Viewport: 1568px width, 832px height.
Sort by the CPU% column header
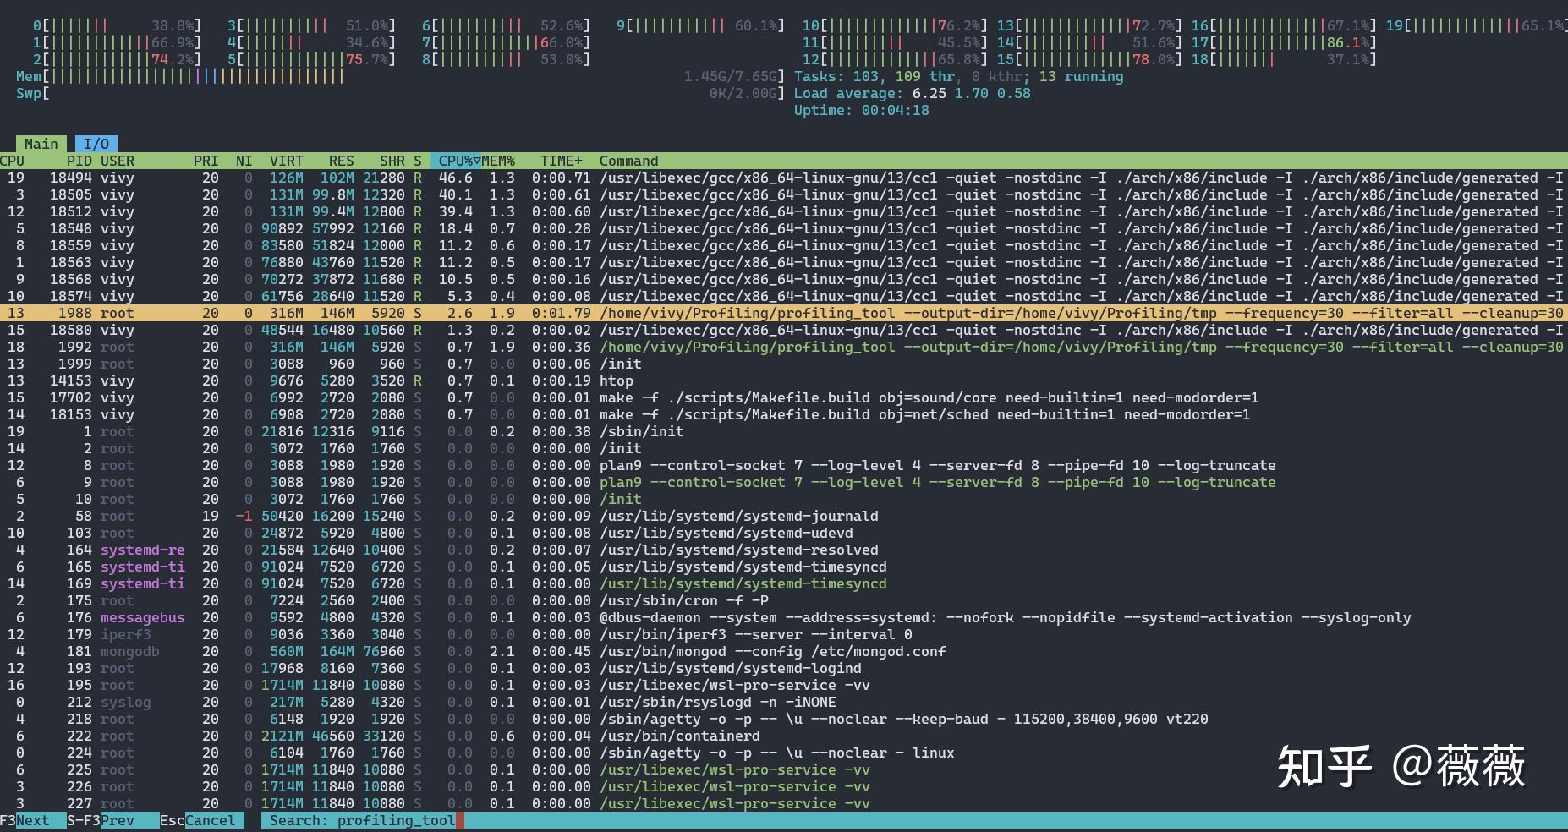click(x=455, y=161)
